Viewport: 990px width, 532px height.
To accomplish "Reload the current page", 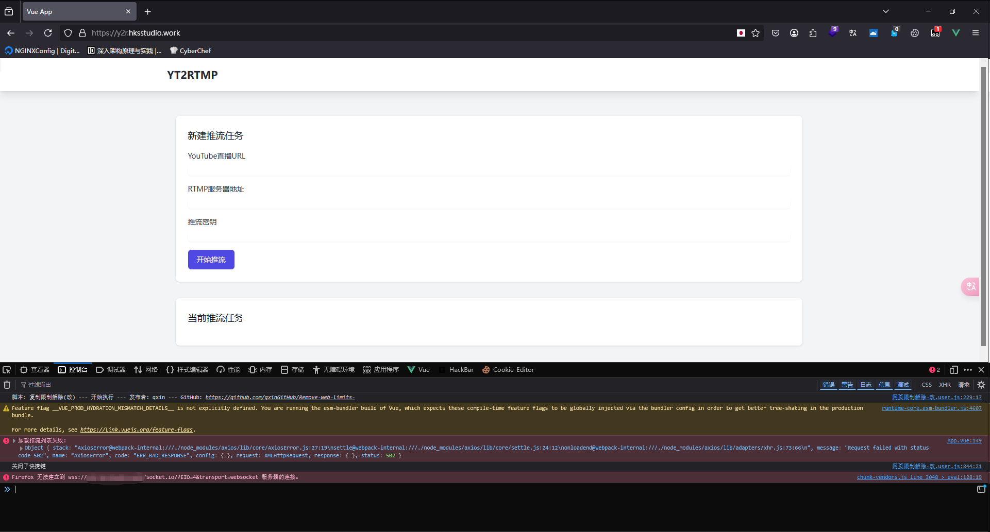I will (48, 33).
